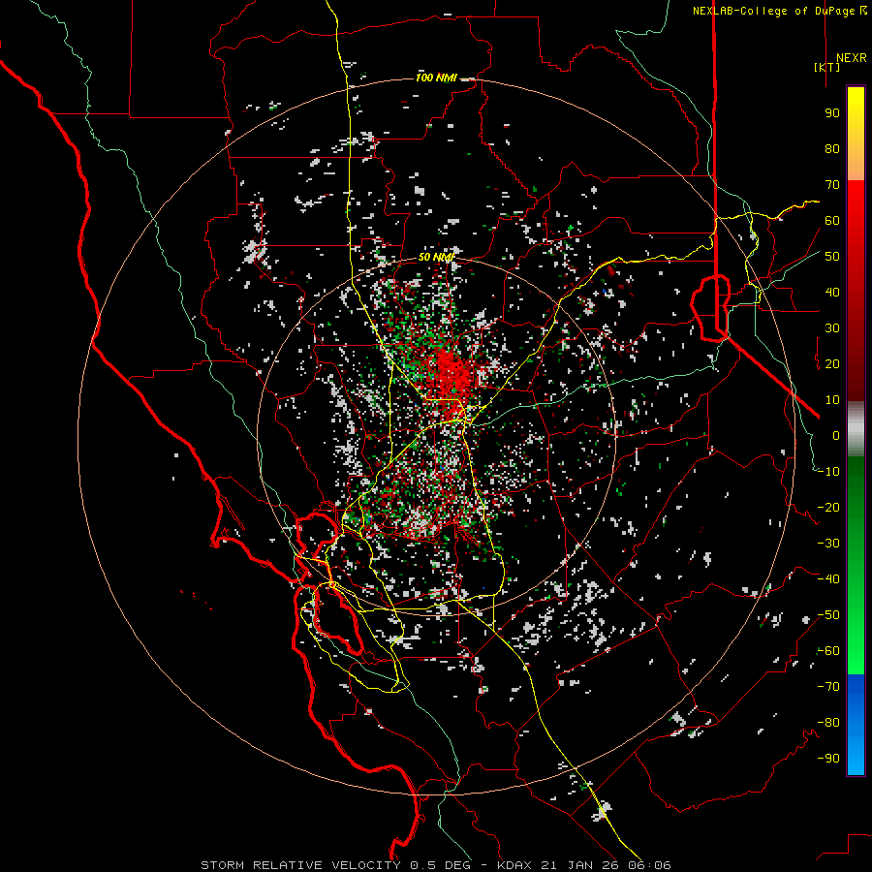872x872 pixels.
Task: Click the 50 value on velocity scale
Action: [832, 257]
